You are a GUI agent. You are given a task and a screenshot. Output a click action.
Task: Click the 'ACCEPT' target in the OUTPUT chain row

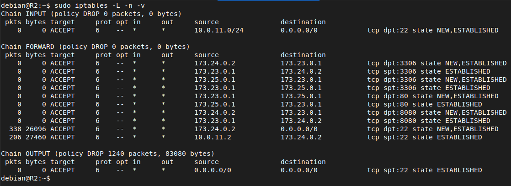point(63,170)
